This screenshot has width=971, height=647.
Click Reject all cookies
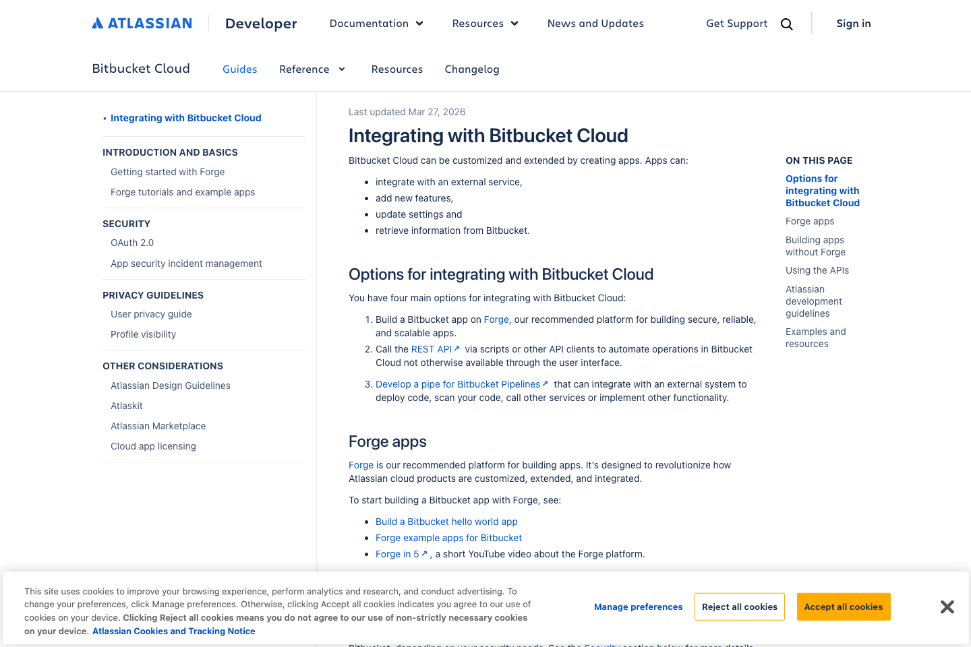tap(739, 607)
